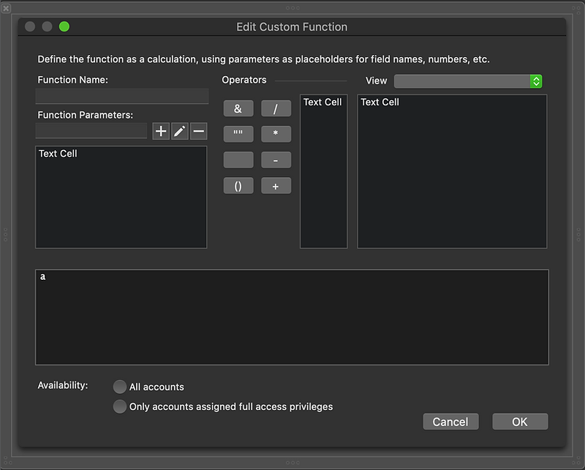Insert the addition plus operator
The image size is (585, 470).
[x=276, y=186]
